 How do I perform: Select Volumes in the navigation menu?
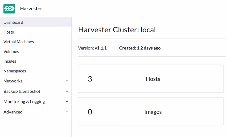click(11, 51)
